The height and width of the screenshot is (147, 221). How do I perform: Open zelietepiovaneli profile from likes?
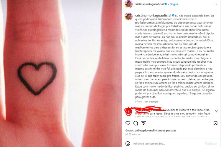pos(145,131)
